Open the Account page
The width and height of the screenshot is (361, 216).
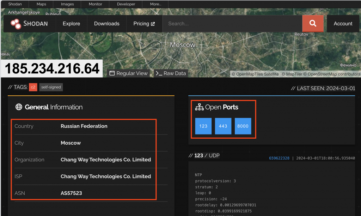[x=343, y=23]
